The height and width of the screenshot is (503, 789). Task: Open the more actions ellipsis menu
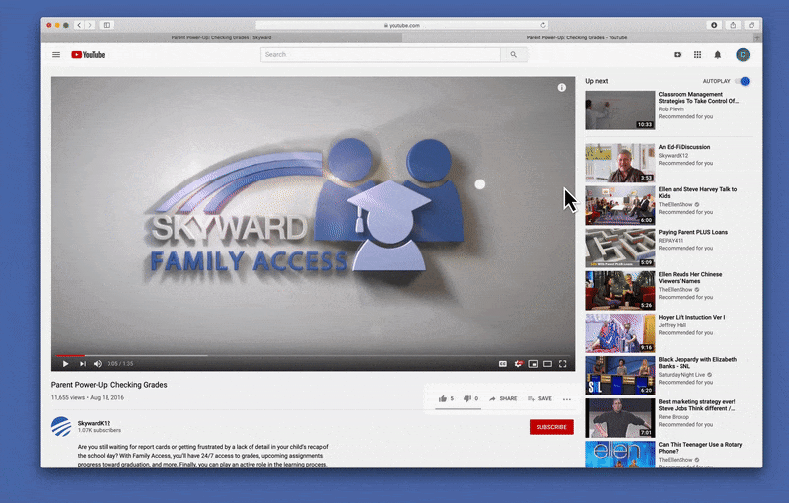pos(567,399)
